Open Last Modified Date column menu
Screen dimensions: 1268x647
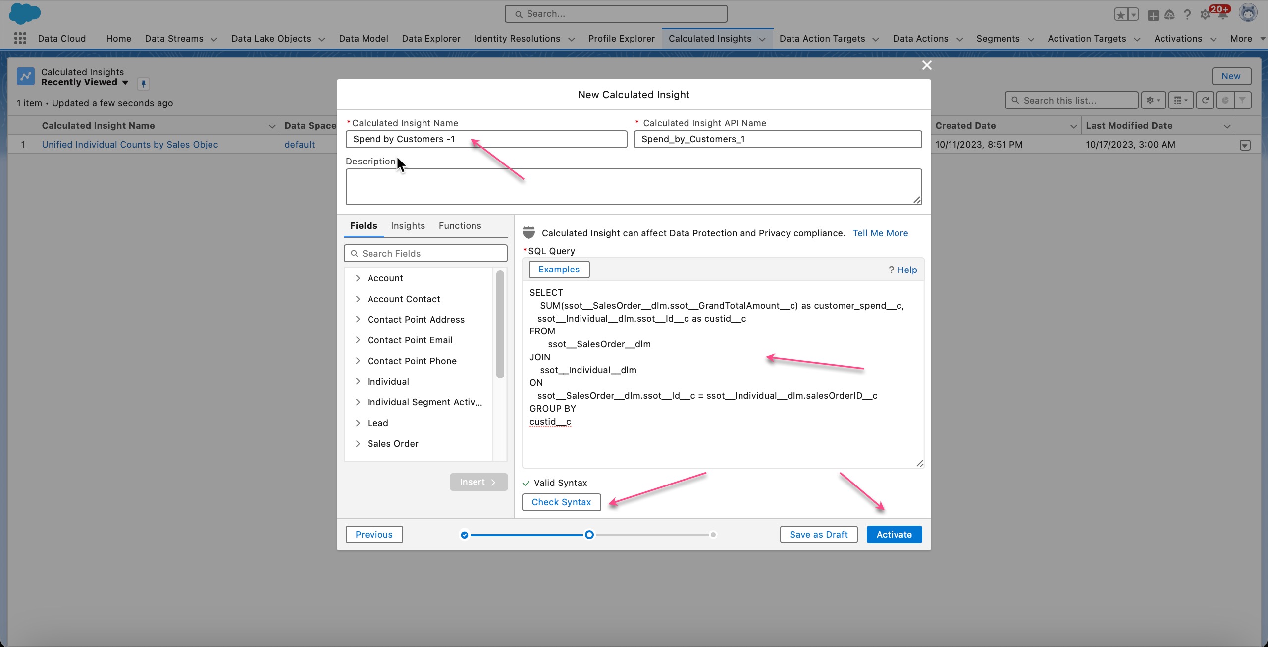click(1227, 126)
